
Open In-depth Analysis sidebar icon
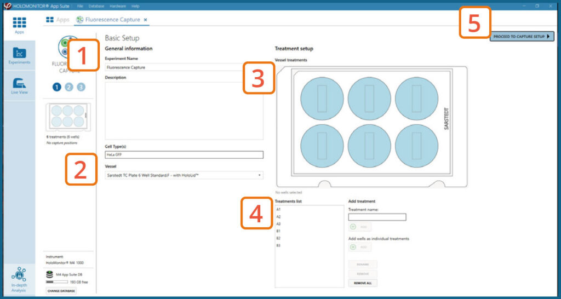point(19,280)
